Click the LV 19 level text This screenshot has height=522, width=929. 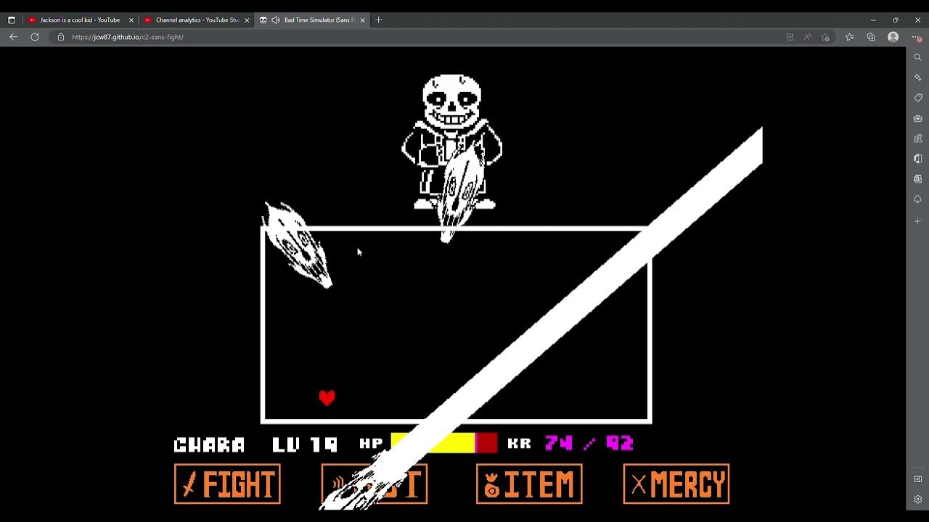coord(305,444)
